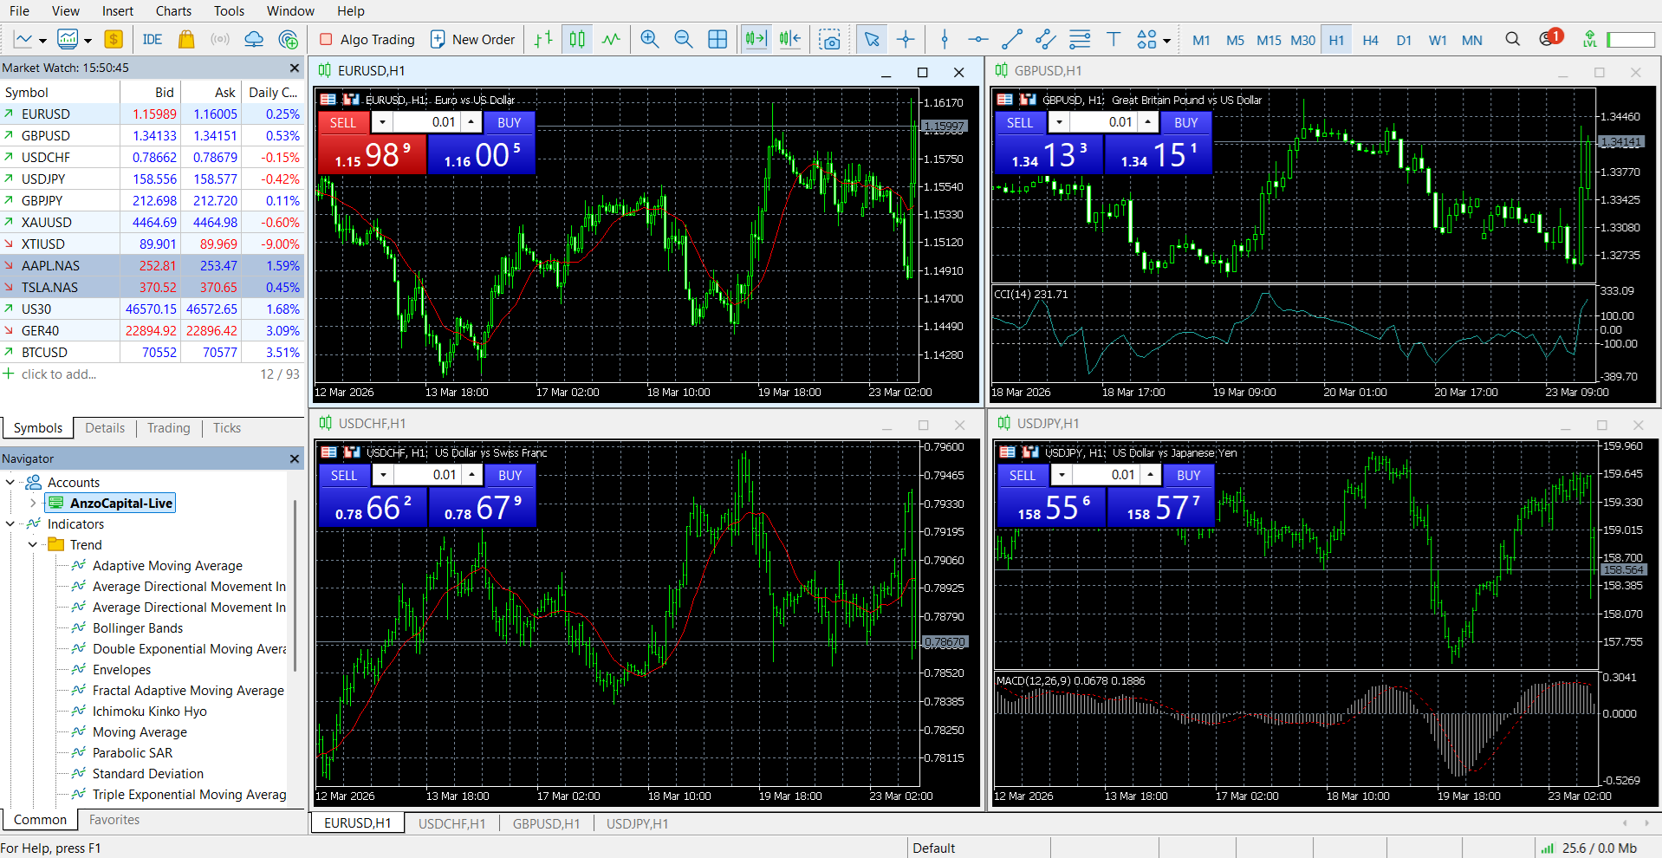Click SELL on the USDCHF chart

coord(344,475)
